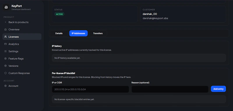
Task: Click the Developer dashboard subtitle
Action: click(21, 9)
